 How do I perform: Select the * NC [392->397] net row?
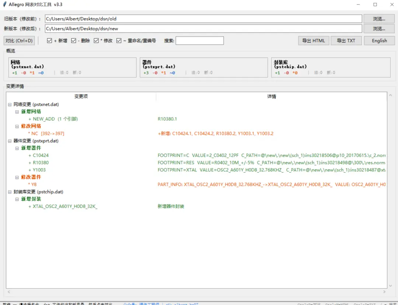[196, 133]
